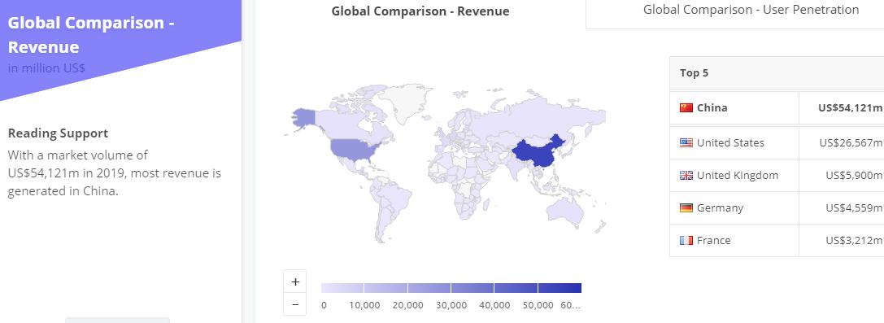This screenshot has height=323, width=884.
Task: Click the US$3,212m value
Action: point(854,241)
